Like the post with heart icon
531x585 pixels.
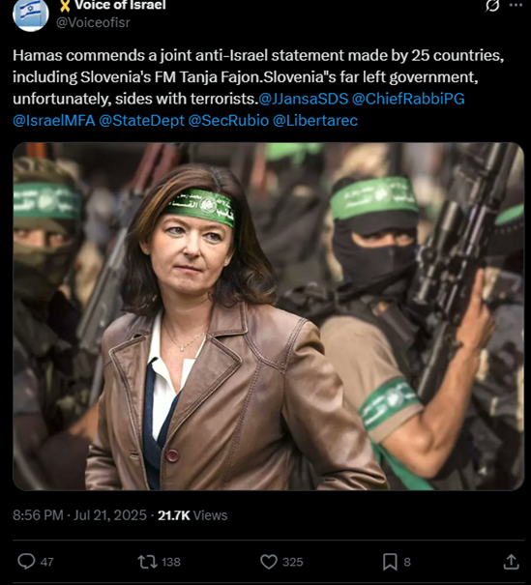pos(268,562)
